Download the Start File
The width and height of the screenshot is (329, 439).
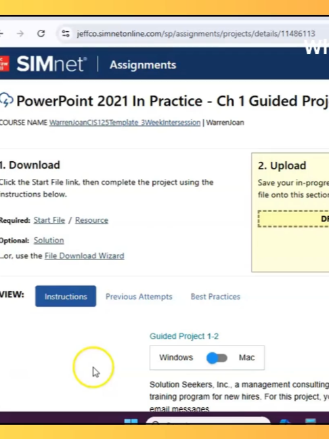coord(49,220)
